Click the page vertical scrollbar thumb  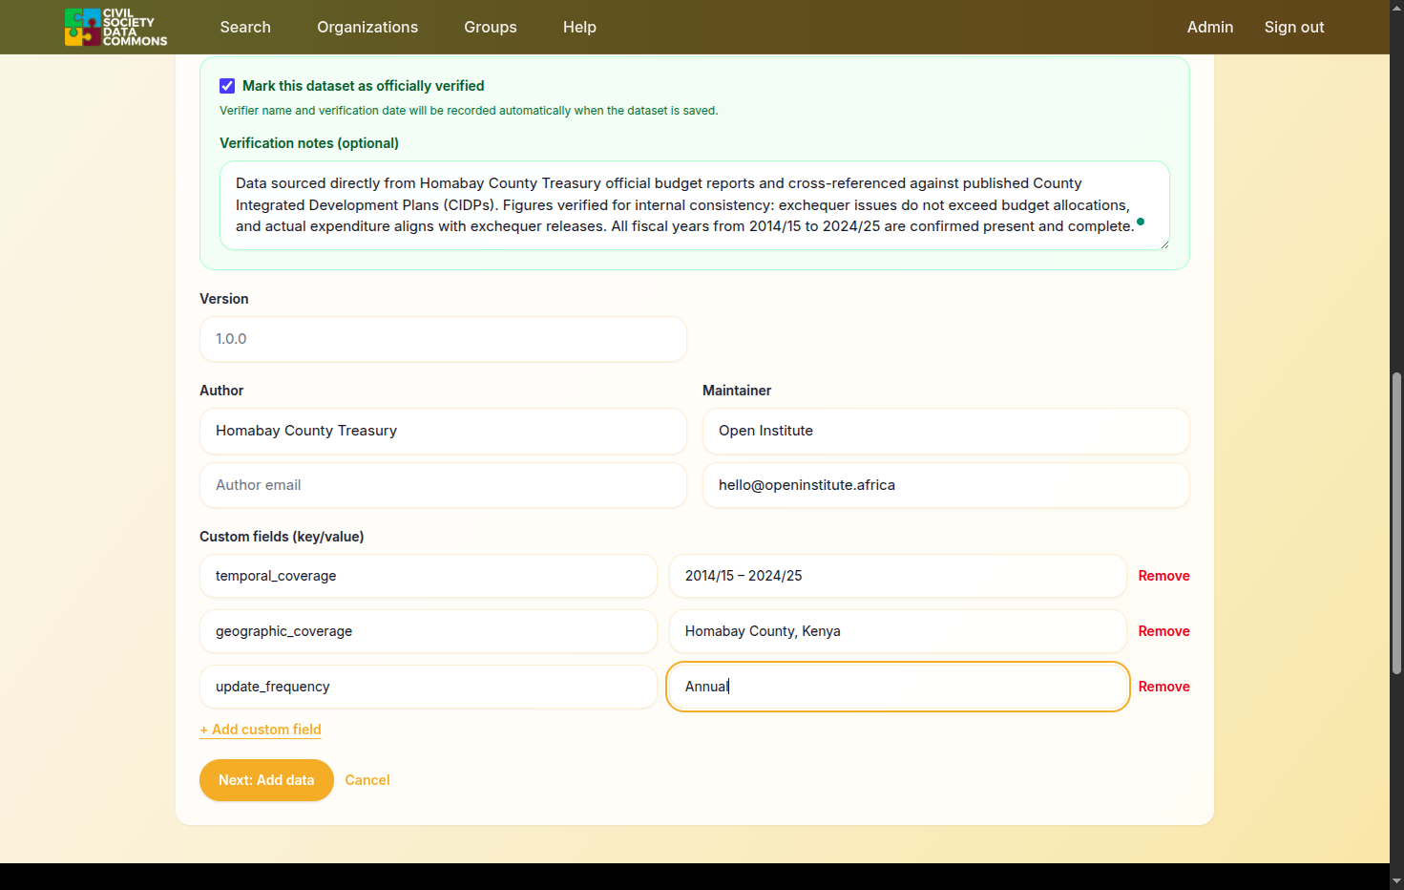pyautogui.click(x=1396, y=523)
